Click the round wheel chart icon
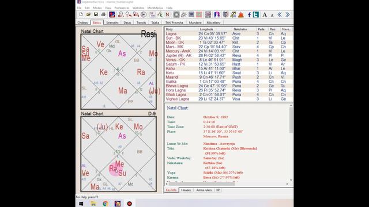The width and height of the screenshot is (369, 207). (144, 14)
